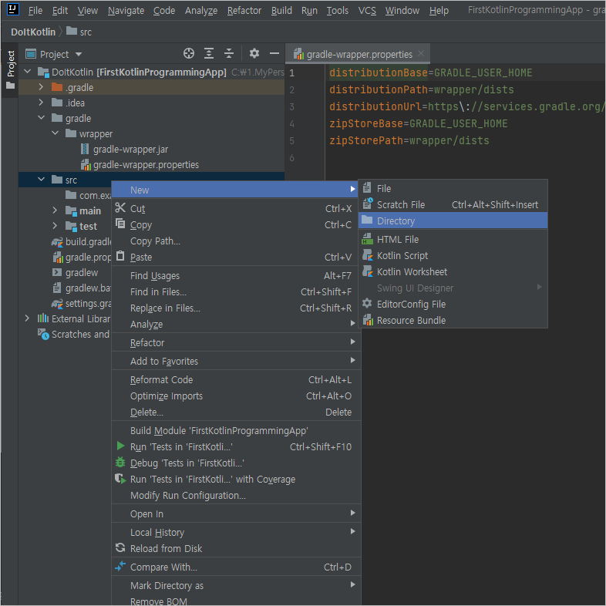Click the green Run triangle icon
The image size is (606, 606).
pyautogui.click(x=120, y=446)
